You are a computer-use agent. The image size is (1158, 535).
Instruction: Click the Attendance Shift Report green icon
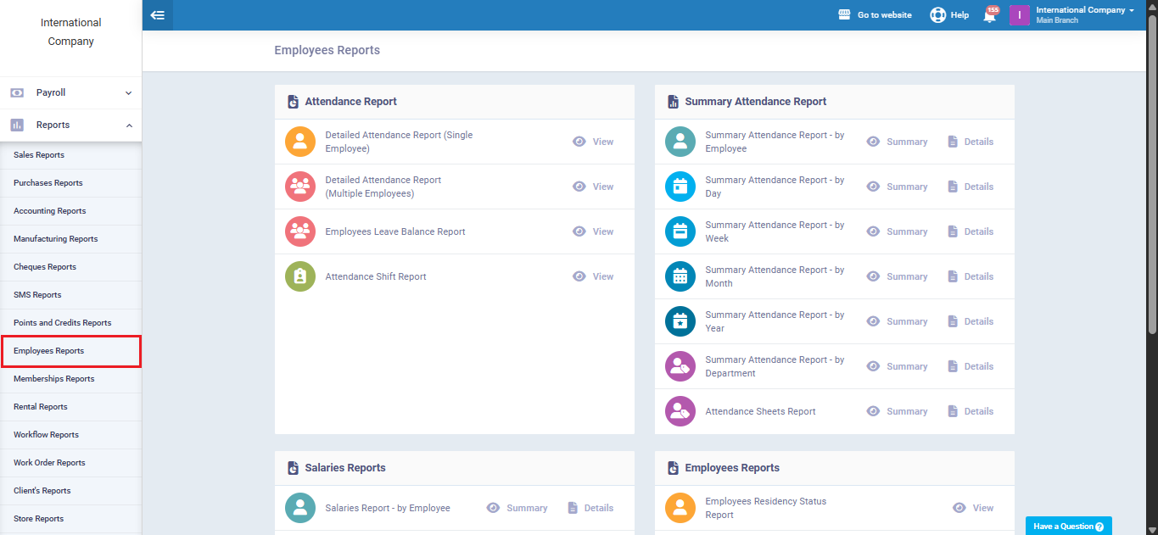click(300, 276)
